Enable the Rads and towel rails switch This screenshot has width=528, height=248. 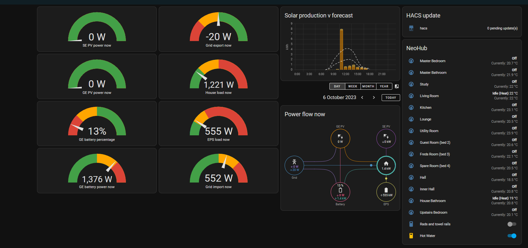512,224
